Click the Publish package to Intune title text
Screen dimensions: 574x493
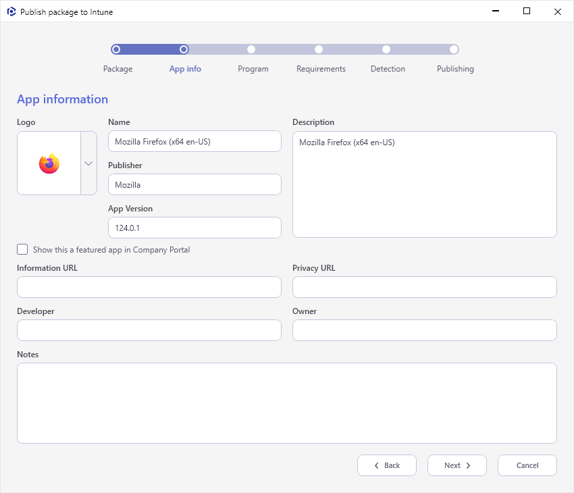67,12
